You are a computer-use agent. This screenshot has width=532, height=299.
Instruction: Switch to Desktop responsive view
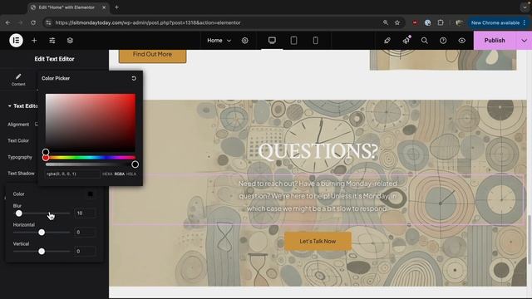tap(272, 41)
